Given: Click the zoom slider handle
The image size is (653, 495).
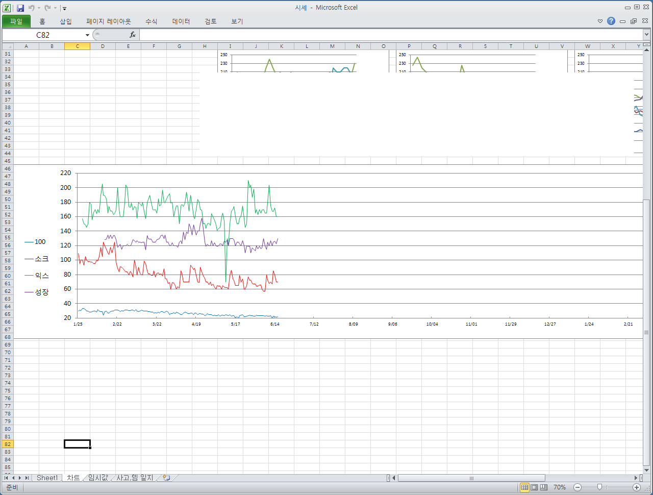Looking at the screenshot, I should (600, 487).
